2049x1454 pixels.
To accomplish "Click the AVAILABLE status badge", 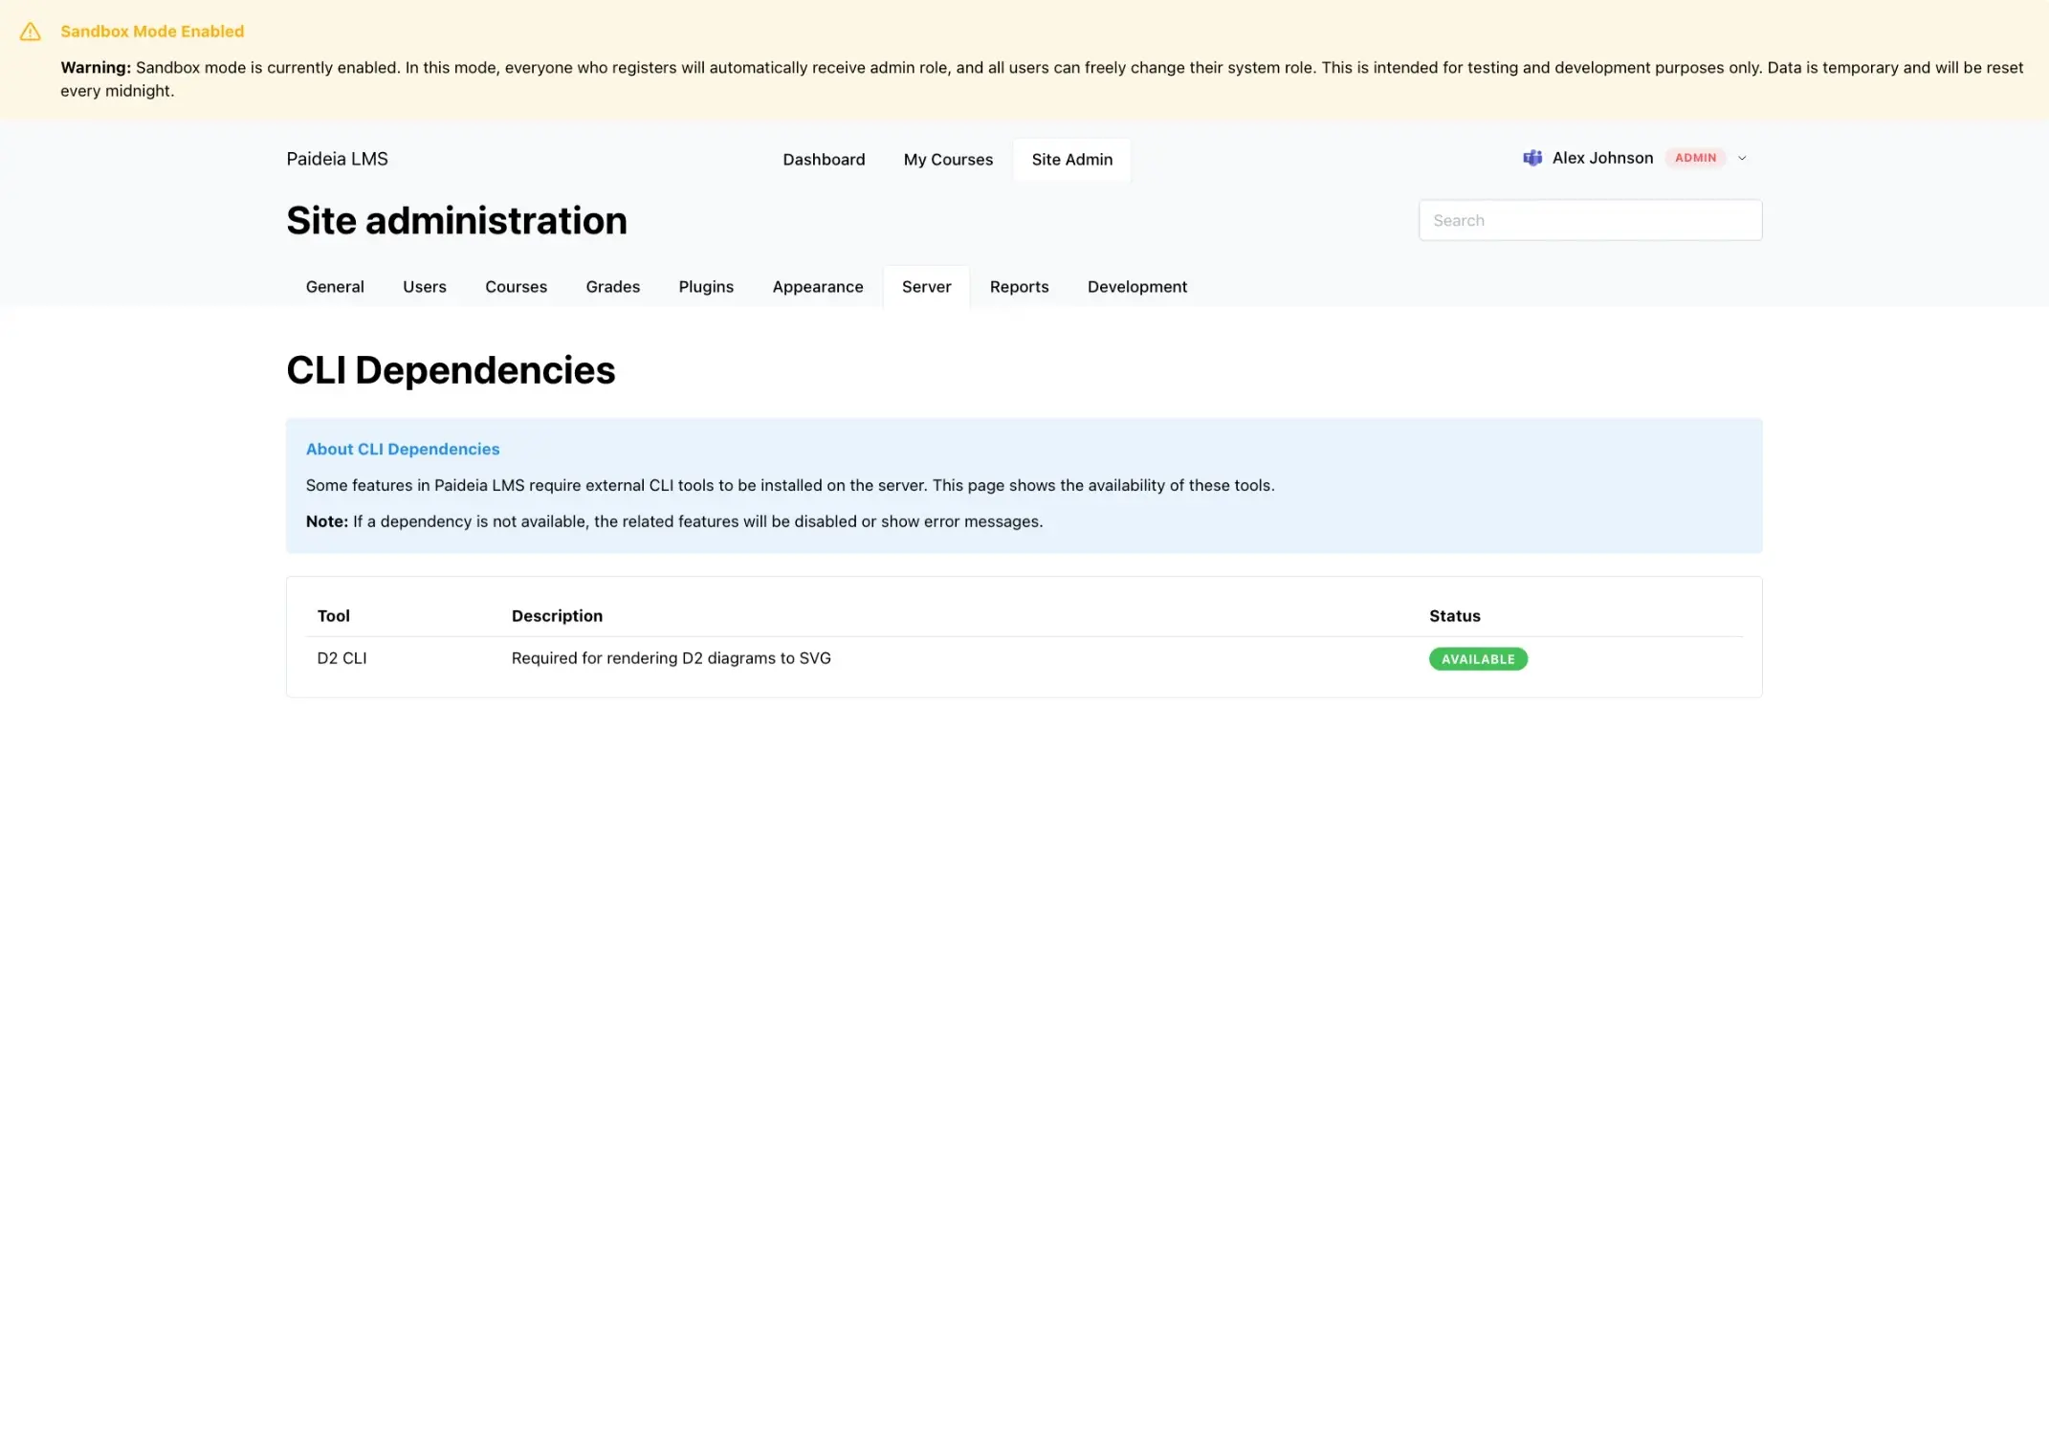I will click(1477, 659).
